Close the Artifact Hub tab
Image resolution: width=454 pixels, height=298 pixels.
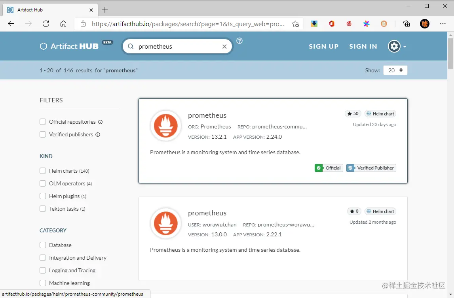[91, 10]
